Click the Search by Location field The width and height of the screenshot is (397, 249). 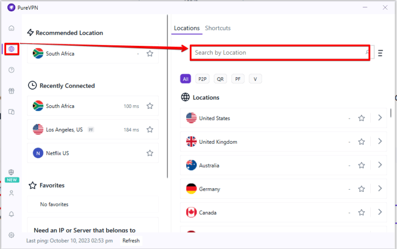(x=279, y=53)
